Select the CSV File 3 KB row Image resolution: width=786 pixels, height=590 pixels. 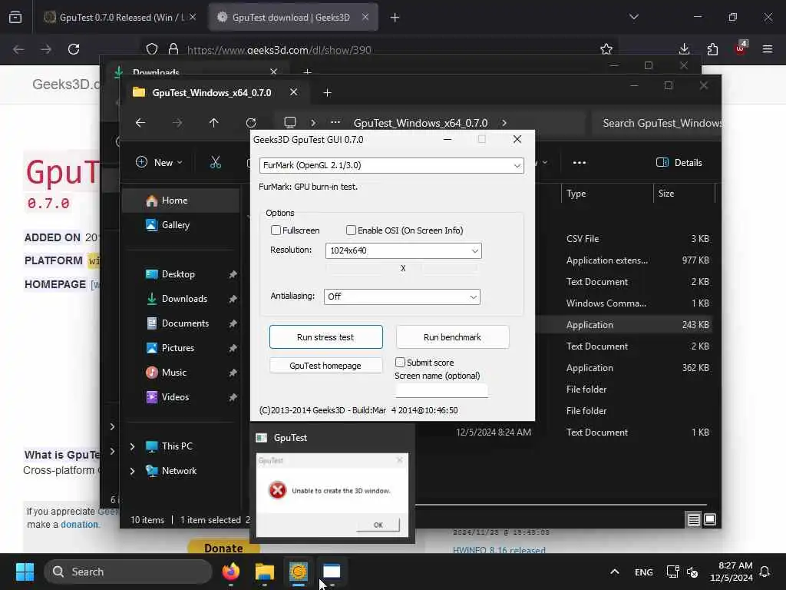(x=624, y=239)
